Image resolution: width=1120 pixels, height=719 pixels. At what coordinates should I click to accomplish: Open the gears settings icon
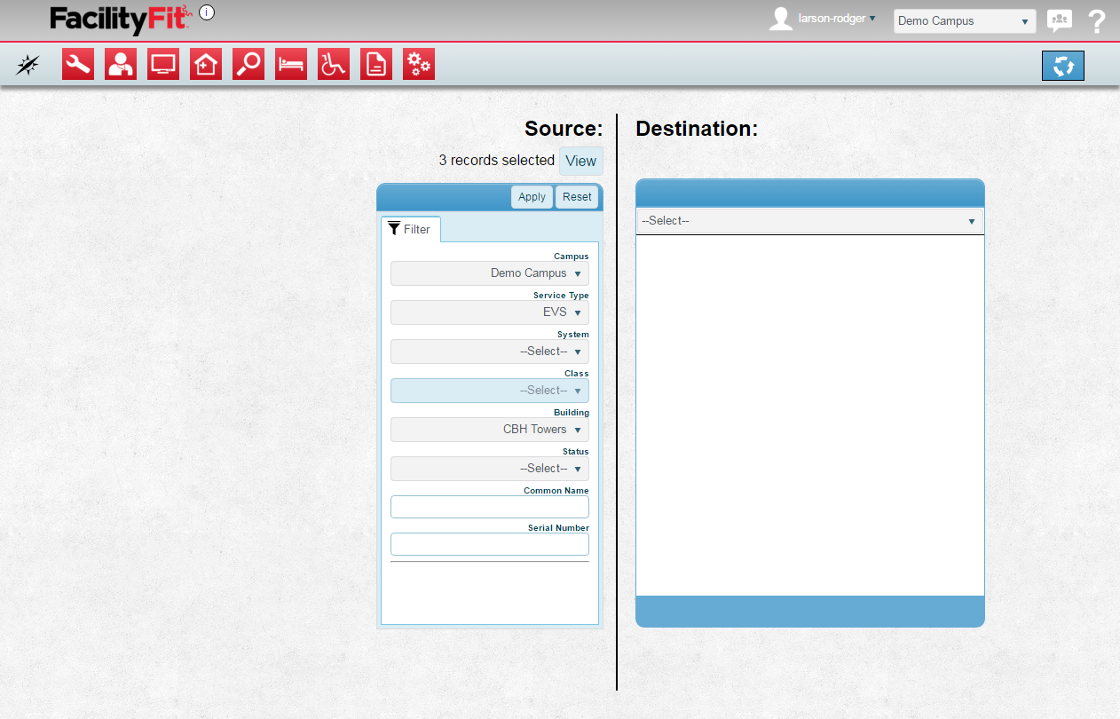[419, 64]
